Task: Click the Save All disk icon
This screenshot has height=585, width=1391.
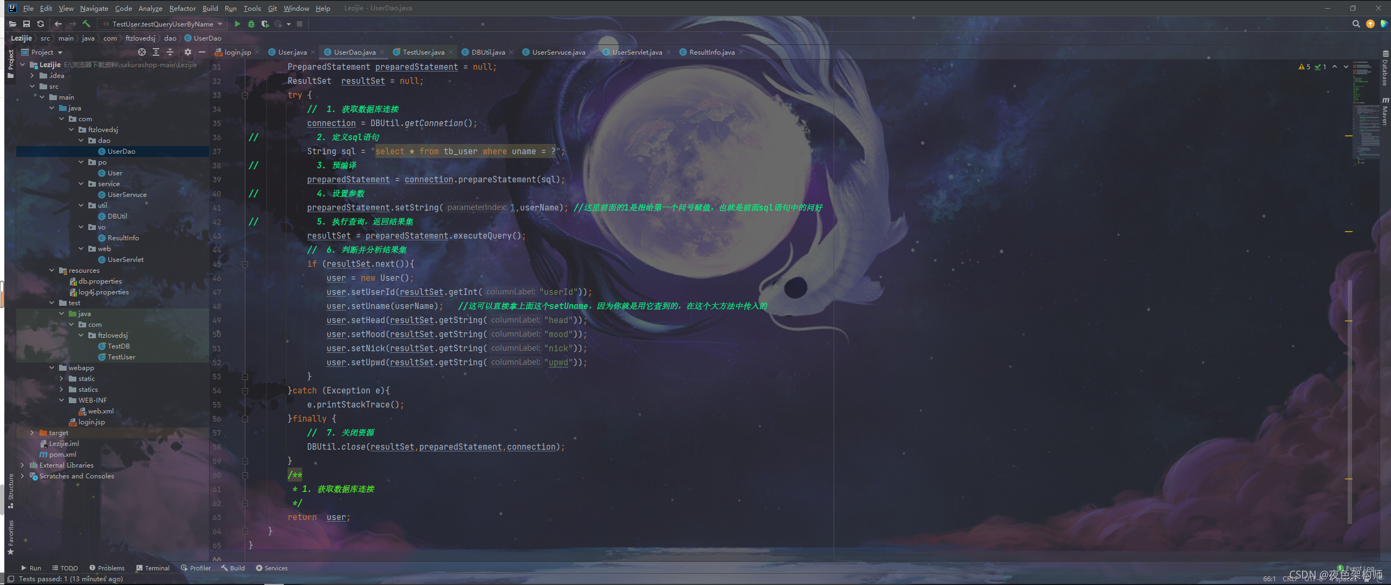Action: (x=26, y=24)
